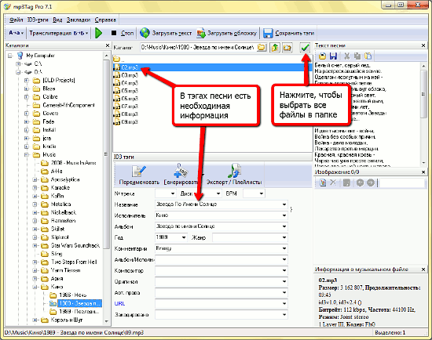Select the 1986 - Ночь folder

(x=73, y=295)
